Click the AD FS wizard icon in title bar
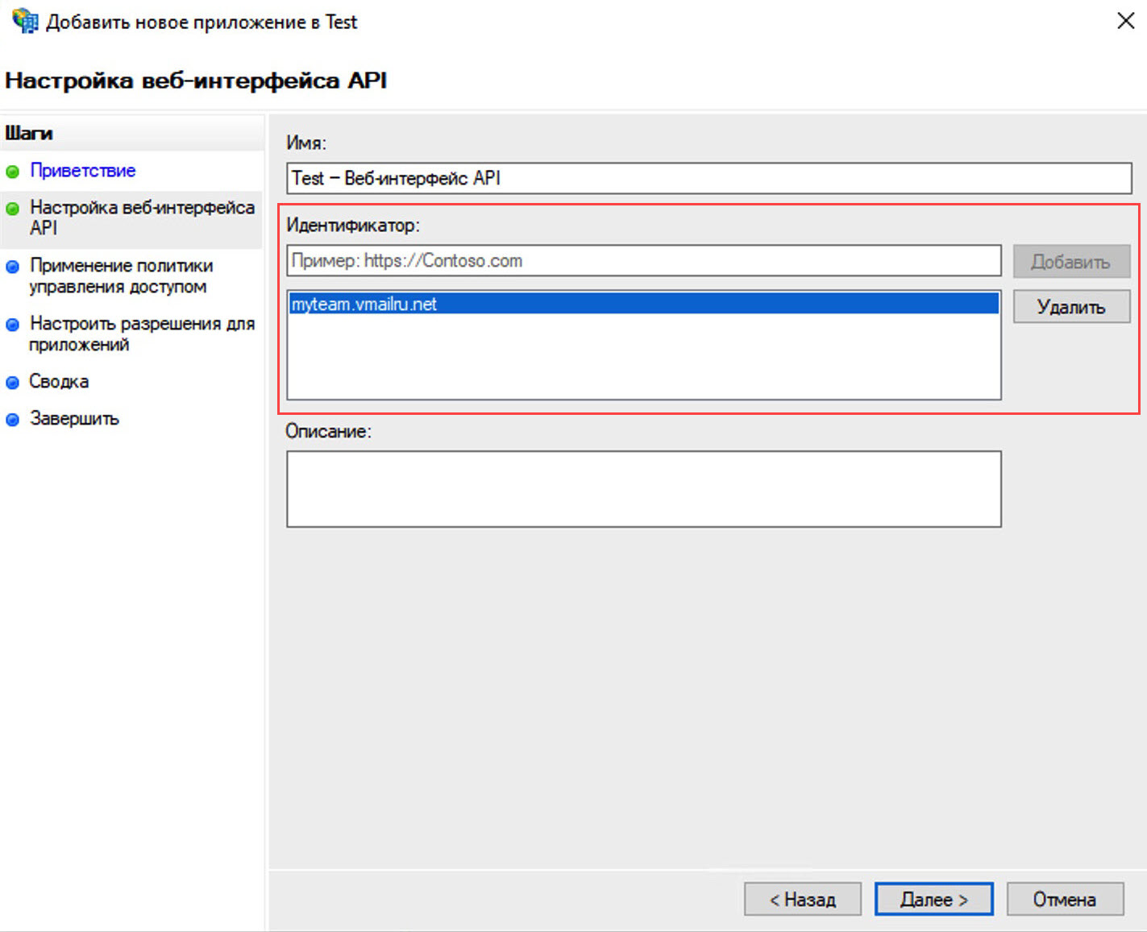 pyautogui.click(x=24, y=21)
